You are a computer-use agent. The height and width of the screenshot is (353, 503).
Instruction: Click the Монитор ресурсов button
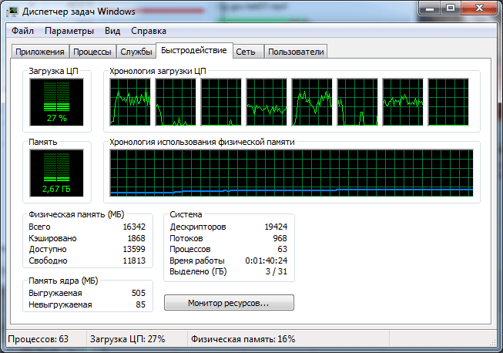pyautogui.click(x=229, y=303)
